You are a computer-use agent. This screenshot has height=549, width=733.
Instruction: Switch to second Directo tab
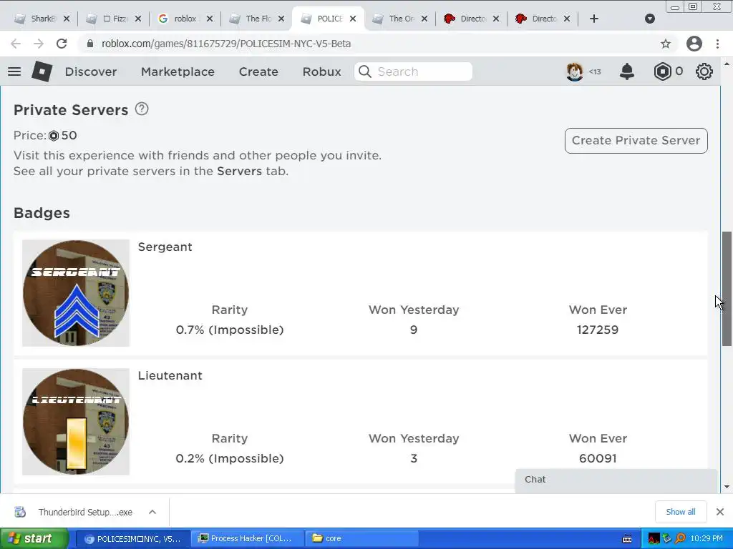[x=543, y=19]
